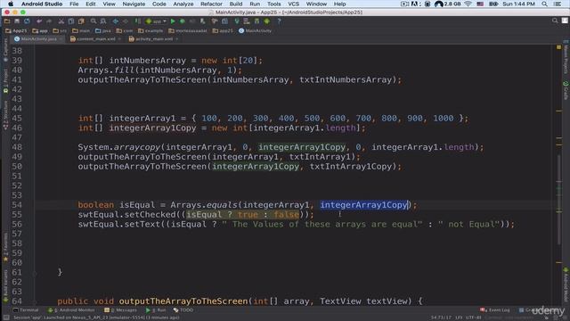Collapse the method fold marker at line 61
Screen dimensions: 570x321
(x=35, y=273)
